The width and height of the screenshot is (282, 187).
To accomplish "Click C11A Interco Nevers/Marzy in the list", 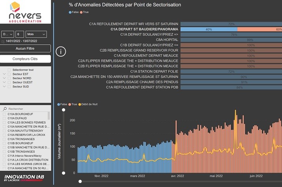I will click(24, 156).
